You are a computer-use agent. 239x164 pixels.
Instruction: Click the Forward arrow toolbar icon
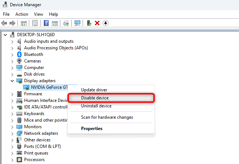[x=12, y=23]
